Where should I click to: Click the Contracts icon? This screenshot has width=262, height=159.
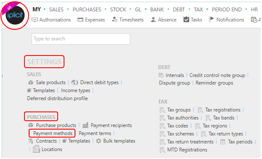(31, 141)
